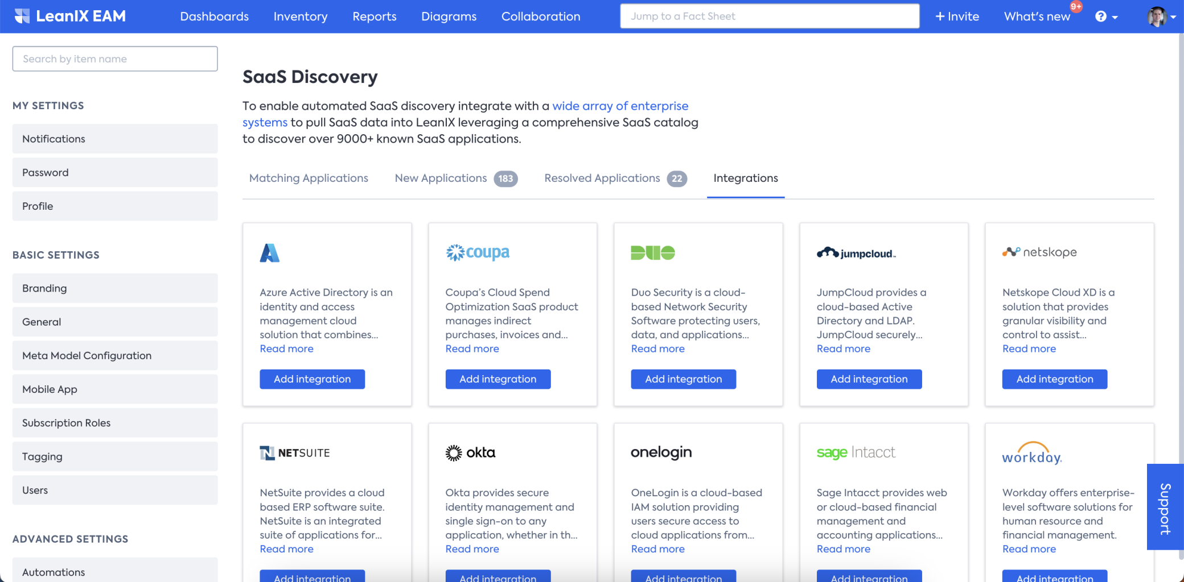The height and width of the screenshot is (582, 1184).
Task: Click the Workday logo
Action: click(1032, 453)
